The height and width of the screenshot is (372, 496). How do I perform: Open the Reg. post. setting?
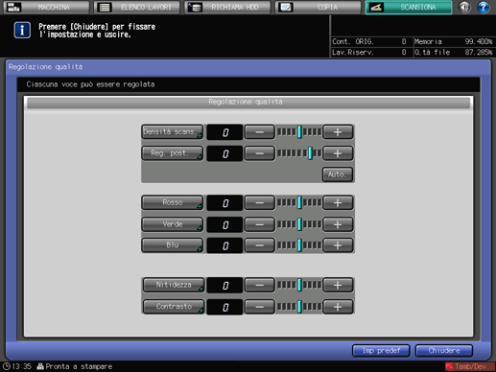click(x=172, y=153)
